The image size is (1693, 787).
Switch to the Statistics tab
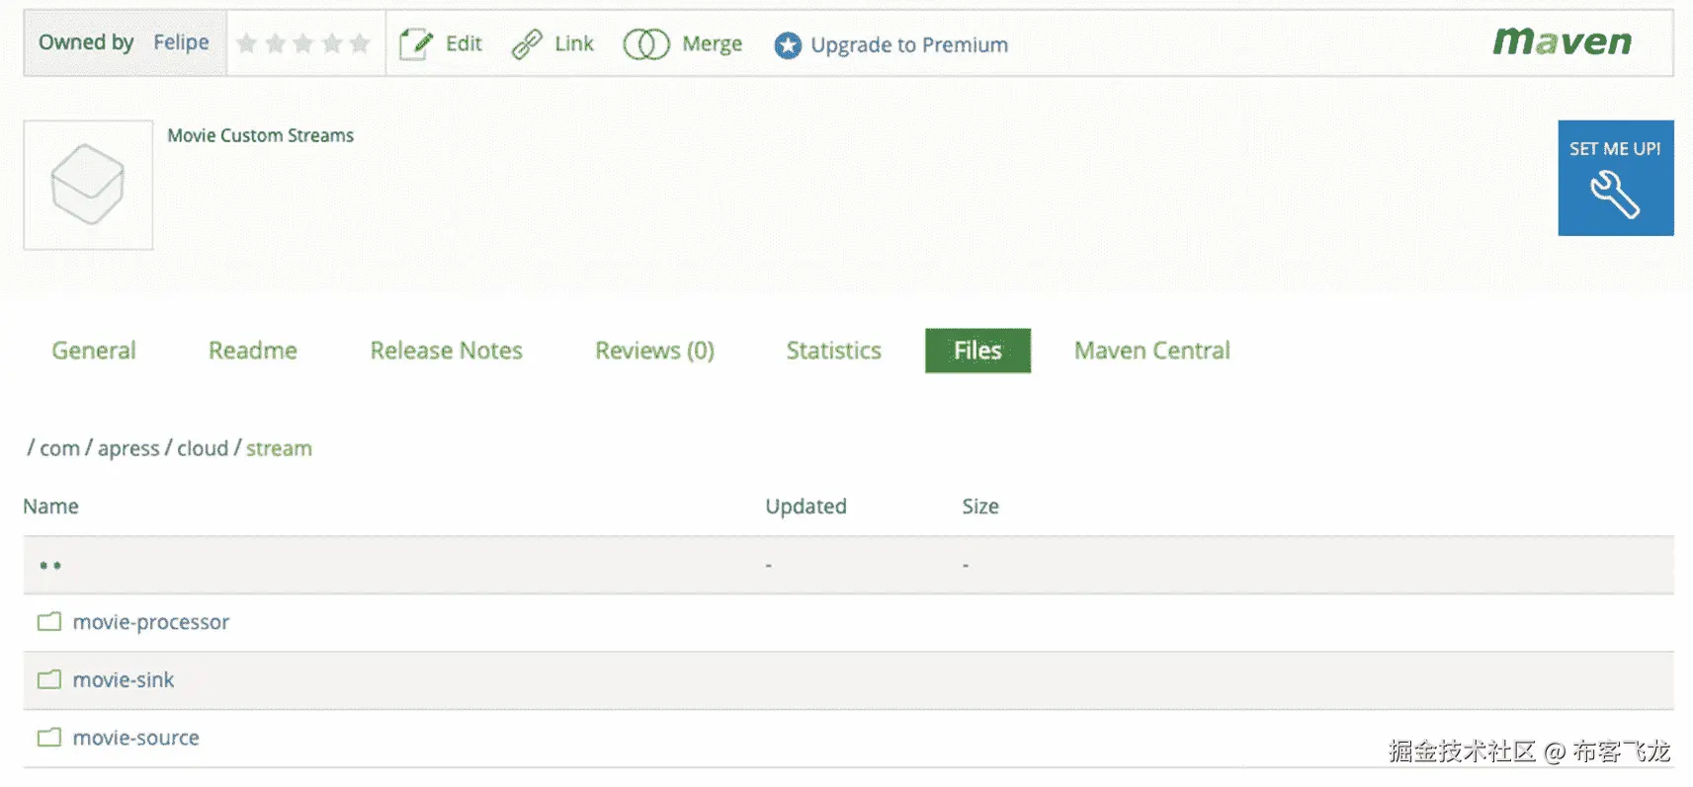pos(834,351)
